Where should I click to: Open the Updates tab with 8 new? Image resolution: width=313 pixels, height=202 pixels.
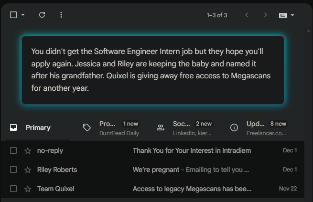(259, 128)
